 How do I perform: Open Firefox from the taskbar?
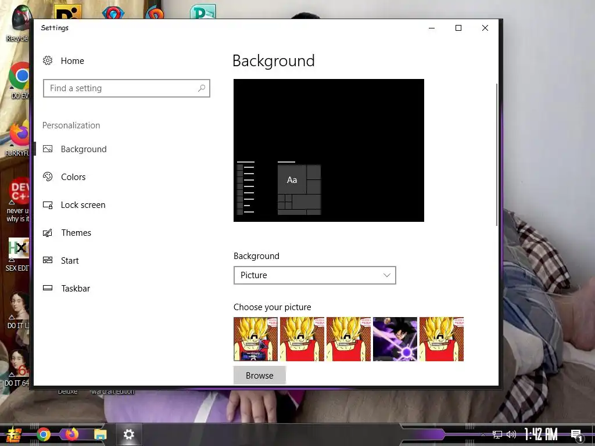point(71,434)
